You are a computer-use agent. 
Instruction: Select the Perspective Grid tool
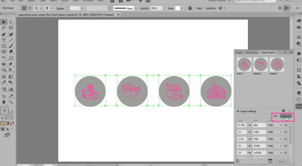[x=11, y=70]
